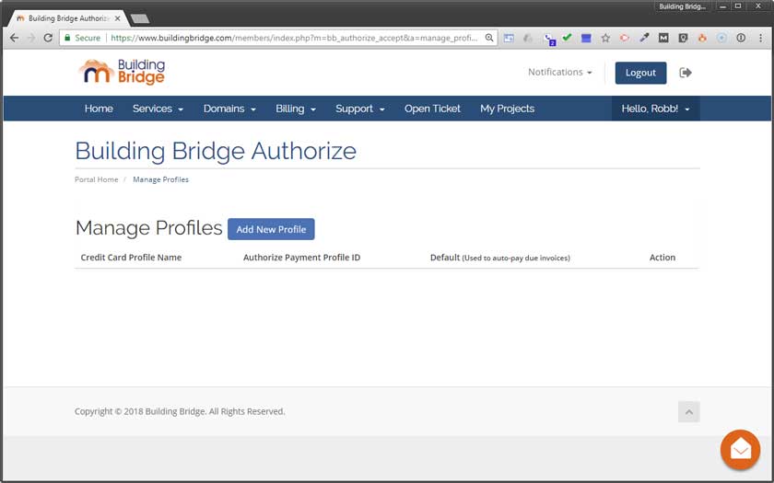Screen dimensions: 774x483
Task: Open My Projects from the navigation bar
Action: point(508,109)
